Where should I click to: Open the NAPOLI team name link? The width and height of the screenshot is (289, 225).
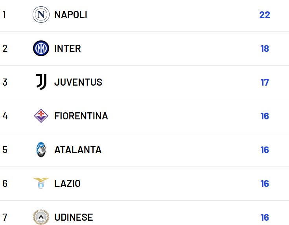click(71, 15)
